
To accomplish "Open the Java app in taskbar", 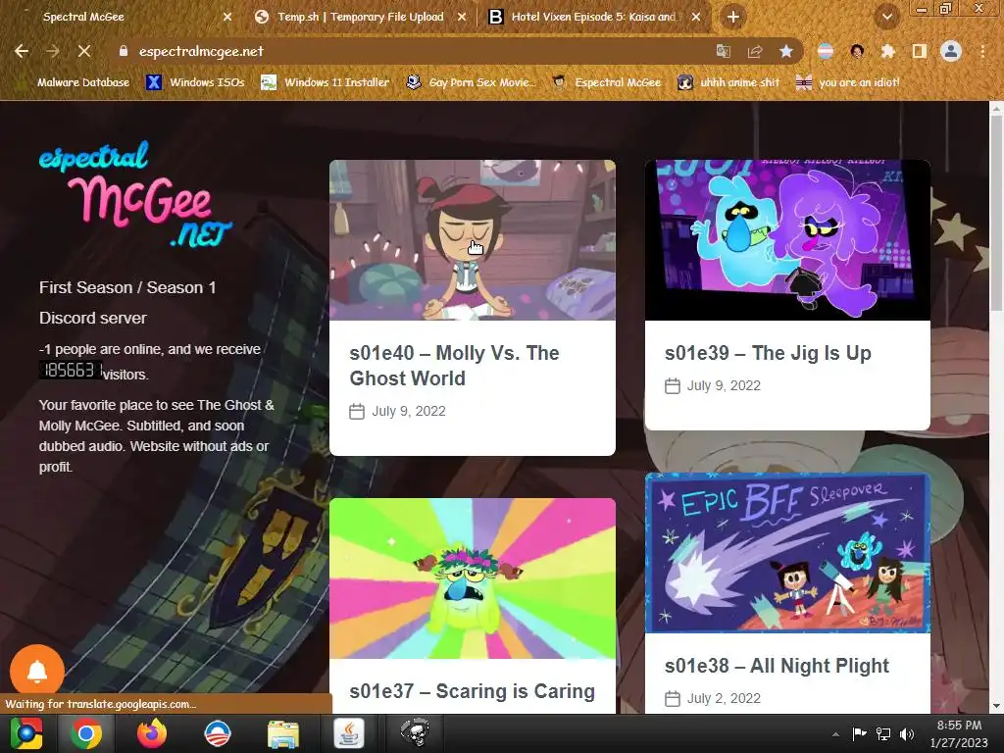I will coord(349,733).
